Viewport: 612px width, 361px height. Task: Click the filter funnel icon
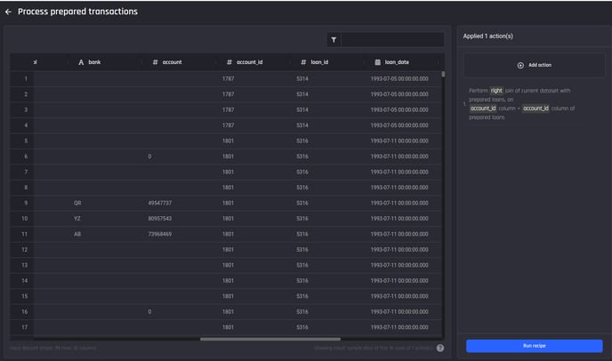(x=334, y=40)
